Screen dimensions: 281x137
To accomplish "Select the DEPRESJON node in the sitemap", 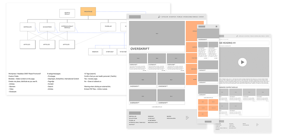I will (28, 27).
